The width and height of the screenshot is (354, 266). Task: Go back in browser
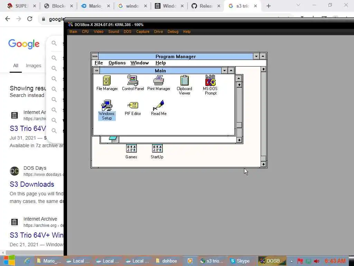pos(8,19)
